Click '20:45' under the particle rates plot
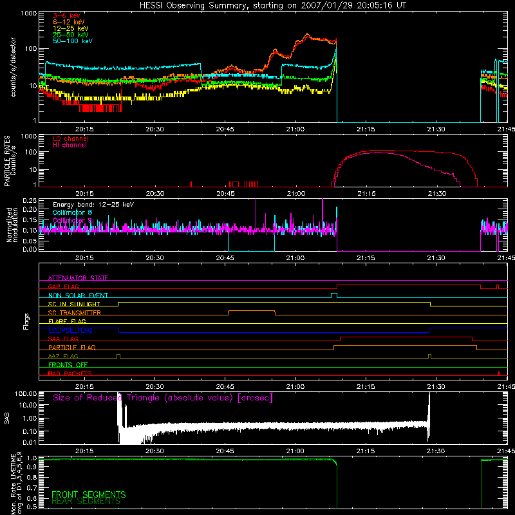Image resolution: width=515 pixels, height=515 pixels. 226,194
